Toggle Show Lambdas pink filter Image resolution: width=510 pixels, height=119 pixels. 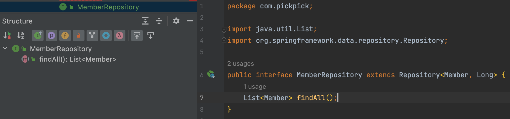coord(120,35)
